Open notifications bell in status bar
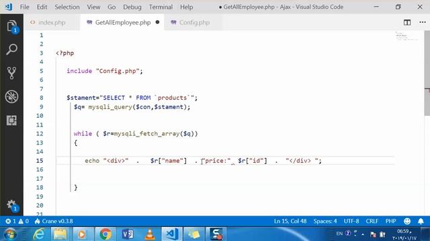430x241 pixels. 421,221
